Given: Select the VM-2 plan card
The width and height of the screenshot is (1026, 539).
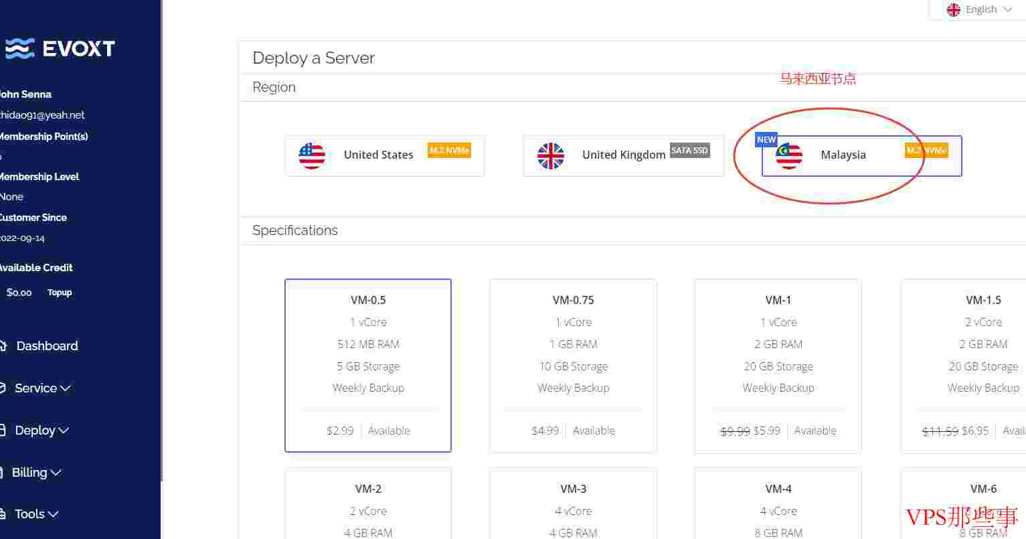Looking at the screenshot, I should point(368,504).
